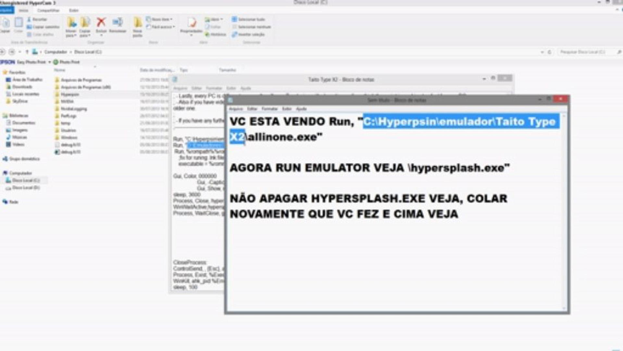This screenshot has width=623, height=351.
Task: Open the Novo item dropdown
Action: (159, 19)
